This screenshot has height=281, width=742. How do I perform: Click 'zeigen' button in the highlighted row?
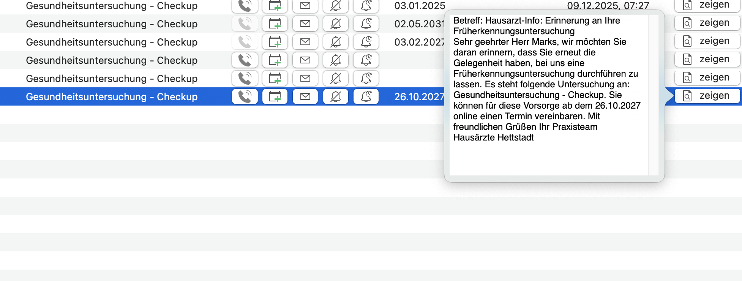[x=707, y=96]
